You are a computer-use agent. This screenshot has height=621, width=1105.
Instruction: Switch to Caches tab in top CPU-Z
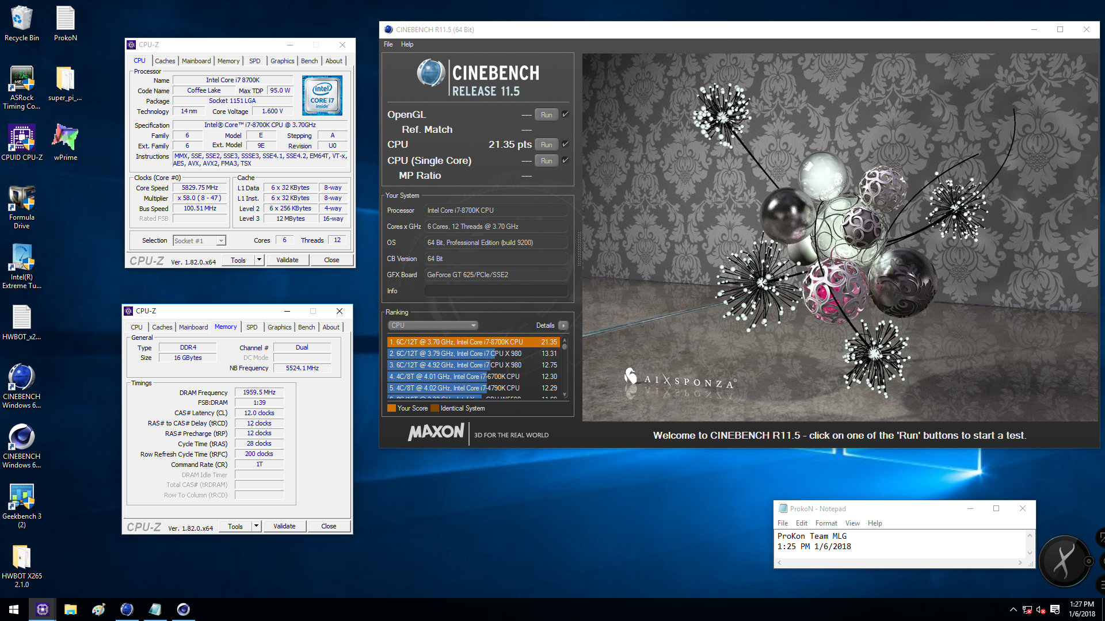165,61
